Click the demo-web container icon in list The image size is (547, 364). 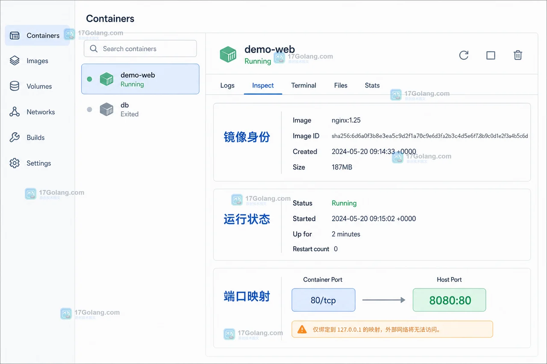click(x=106, y=79)
